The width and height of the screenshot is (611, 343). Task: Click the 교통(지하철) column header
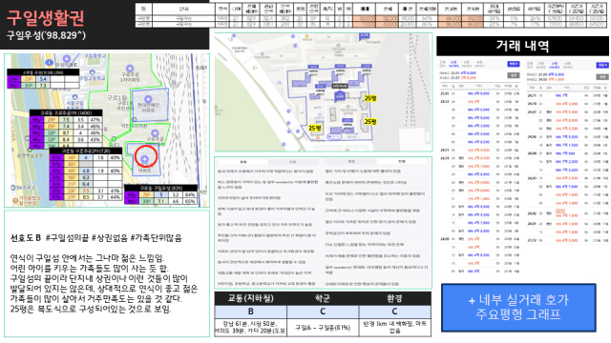pyautogui.click(x=250, y=298)
